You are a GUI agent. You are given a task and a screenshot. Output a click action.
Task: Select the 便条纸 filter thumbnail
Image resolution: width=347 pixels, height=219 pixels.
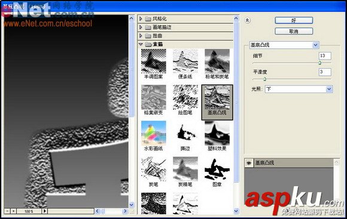(185, 61)
